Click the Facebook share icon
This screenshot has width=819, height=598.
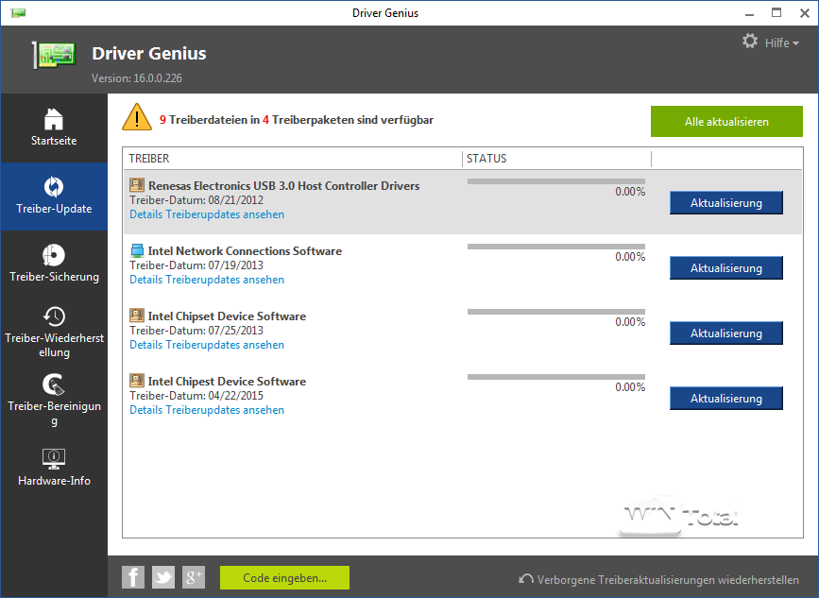pyautogui.click(x=132, y=576)
